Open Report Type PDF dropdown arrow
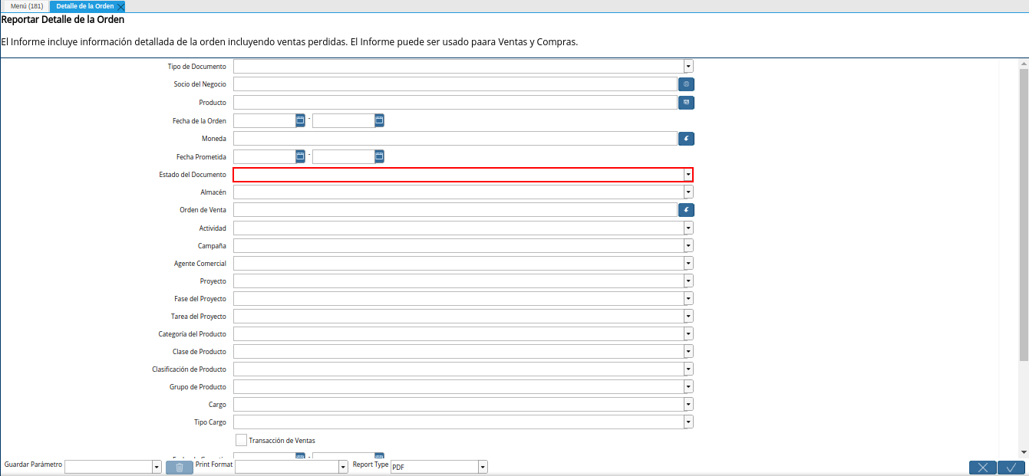Viewport: 1029px width, 476px height. [483, 468]
